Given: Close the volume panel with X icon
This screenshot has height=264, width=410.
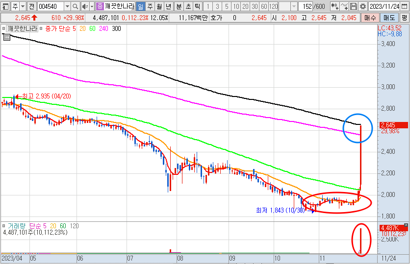Looking at the screenshot, I should point(406,225).
